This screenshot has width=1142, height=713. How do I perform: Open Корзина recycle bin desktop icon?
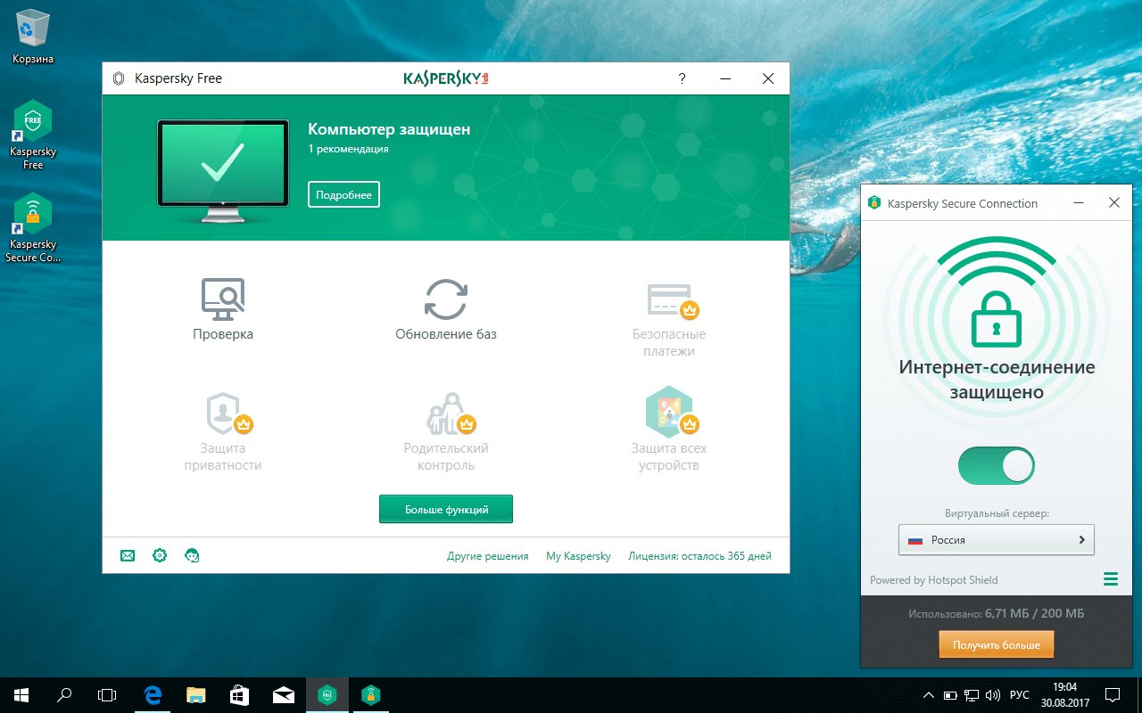pyautogui.click(x=33, y=37)
